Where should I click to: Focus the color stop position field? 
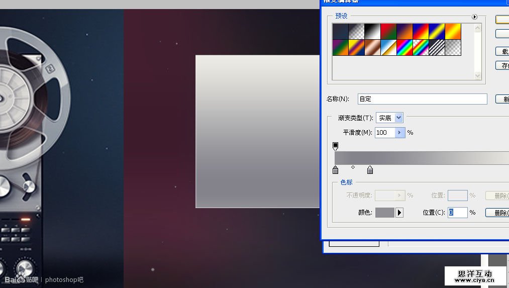(x=457, y=213)
